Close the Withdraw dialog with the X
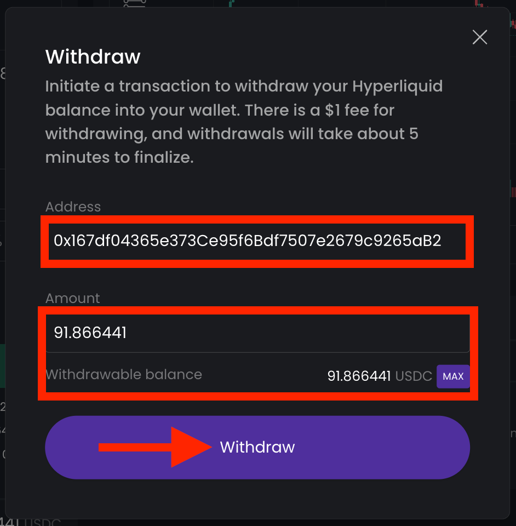 (480, 37)
